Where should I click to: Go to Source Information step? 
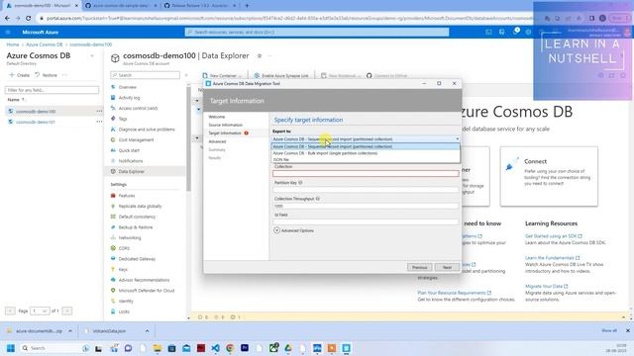225,125
